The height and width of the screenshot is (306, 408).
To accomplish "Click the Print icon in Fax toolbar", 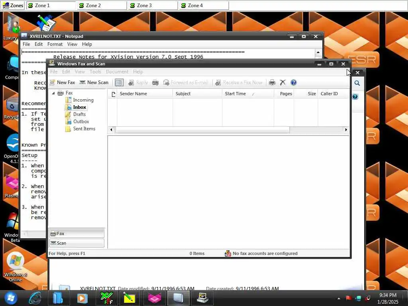I will [272, 82].
